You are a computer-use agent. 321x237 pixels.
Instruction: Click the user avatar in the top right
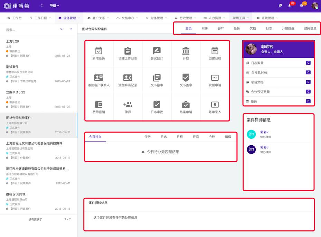pyautogui.click(x=314, y=6)
